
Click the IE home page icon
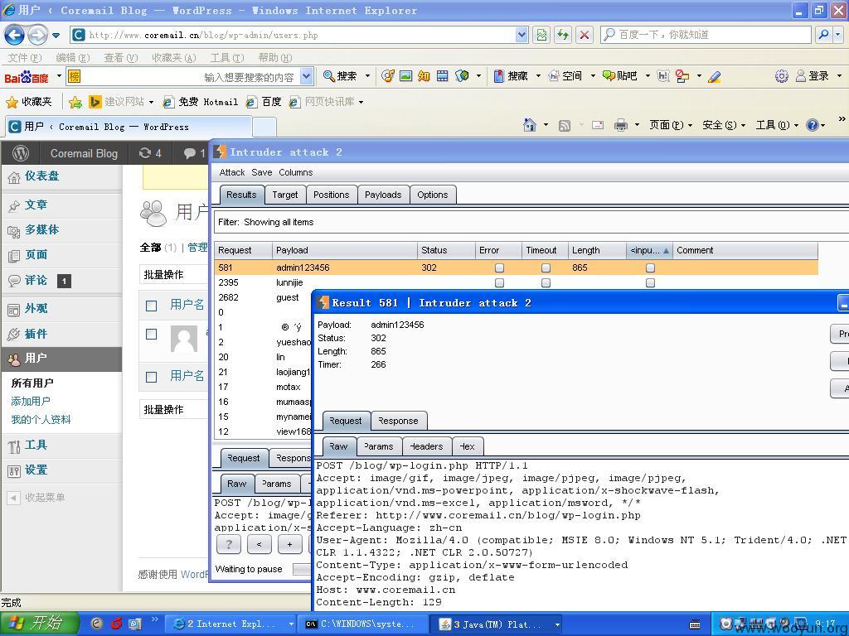pyautogui.click(x=530, y=125)
